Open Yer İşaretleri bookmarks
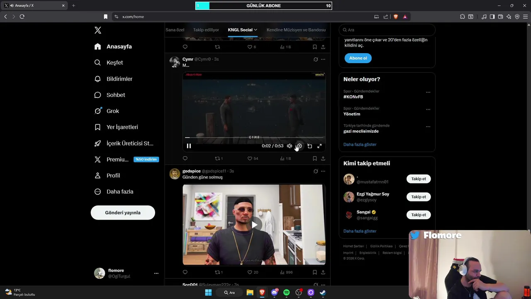 pyautogui.click(x=116, y=127)
